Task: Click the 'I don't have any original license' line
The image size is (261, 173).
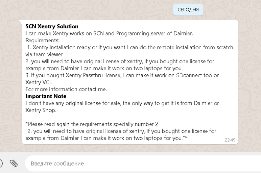Action: point(122,103)
